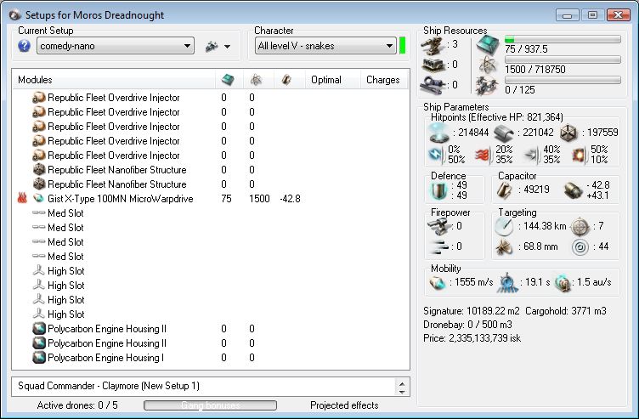Click the kinetic resistance icon

(x=531, y=155)
